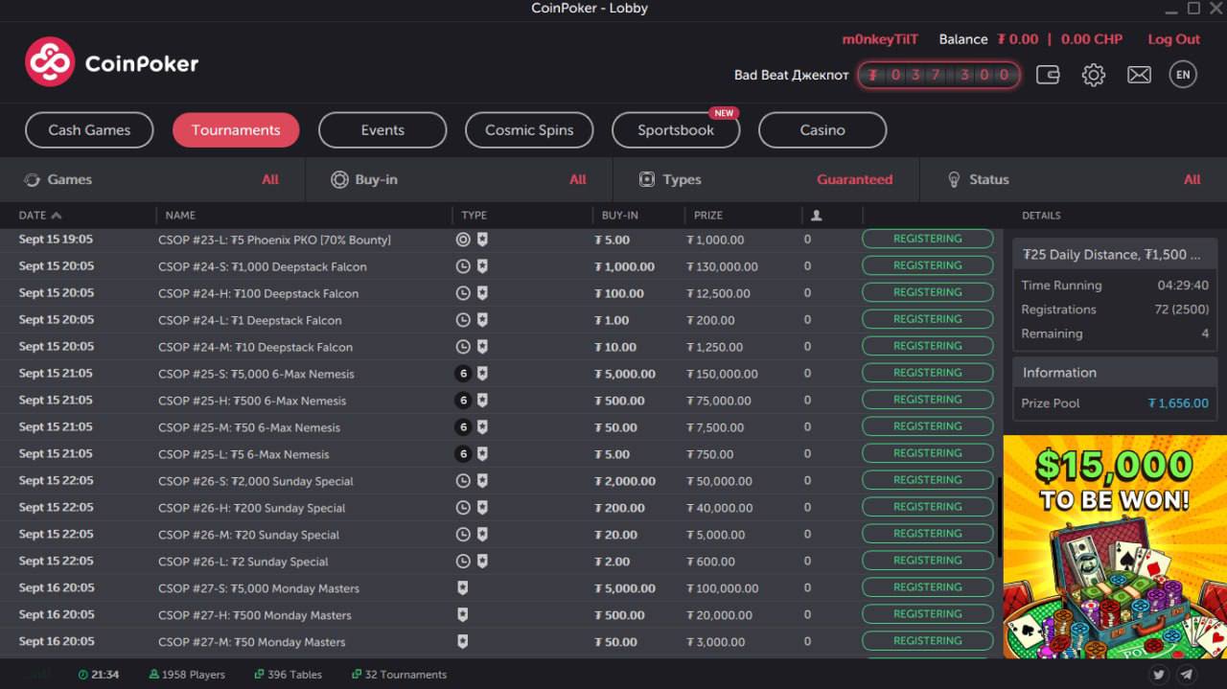Open settings gear icon
The height and width of the screenshot is (689, 1227).
pos(1094,75)
